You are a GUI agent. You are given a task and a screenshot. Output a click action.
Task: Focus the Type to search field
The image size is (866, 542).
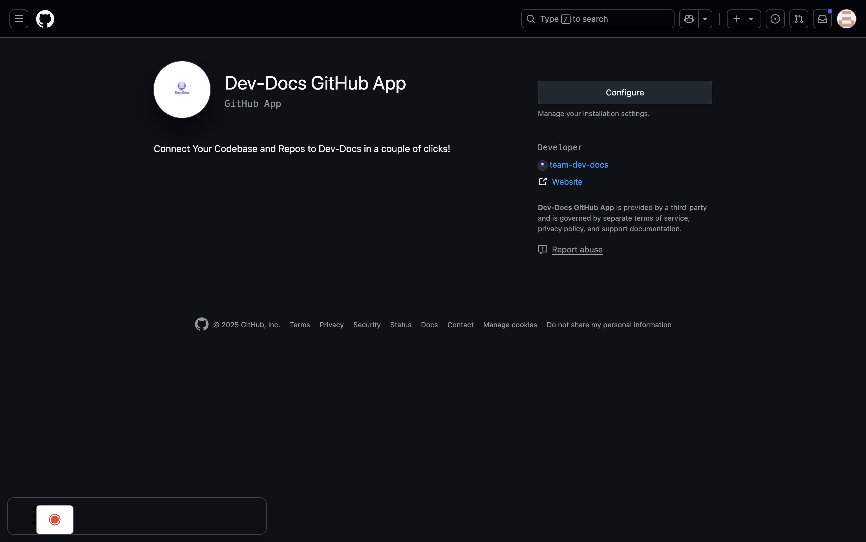(598, 19)
